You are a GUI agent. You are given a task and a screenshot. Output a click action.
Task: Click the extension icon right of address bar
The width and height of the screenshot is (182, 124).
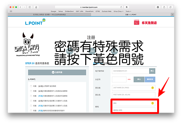click(x=126, y=7)
